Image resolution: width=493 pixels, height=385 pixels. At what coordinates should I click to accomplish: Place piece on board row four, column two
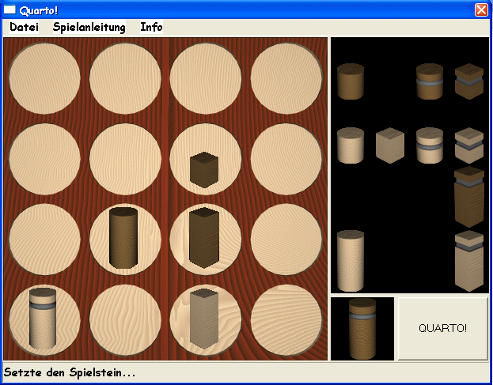[125, 320]
